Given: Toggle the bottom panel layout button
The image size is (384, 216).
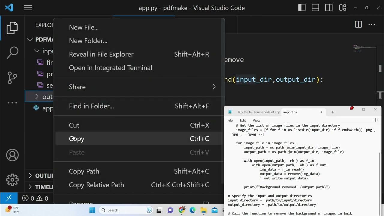Looking at the screenshot, I should [315, 8].
